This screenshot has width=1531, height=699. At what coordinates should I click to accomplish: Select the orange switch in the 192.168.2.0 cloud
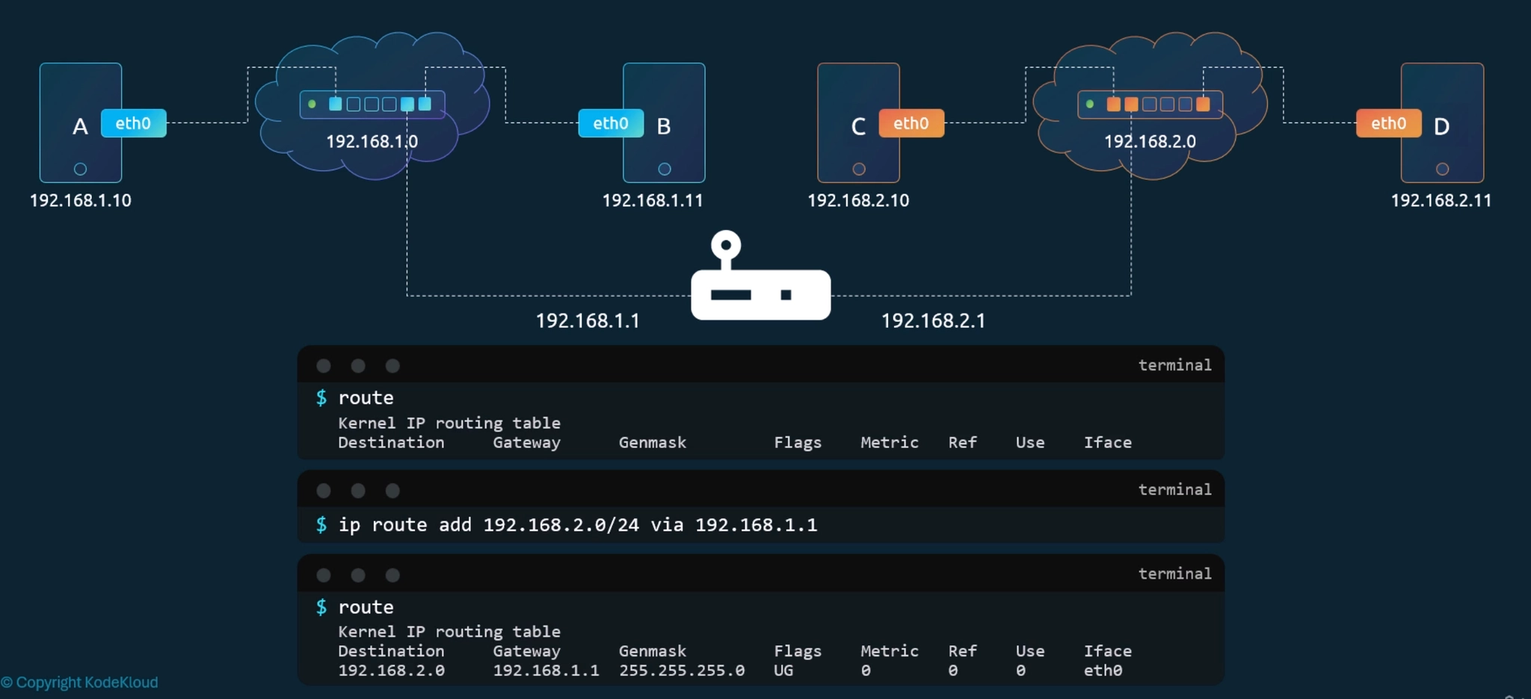[1150, 105]
